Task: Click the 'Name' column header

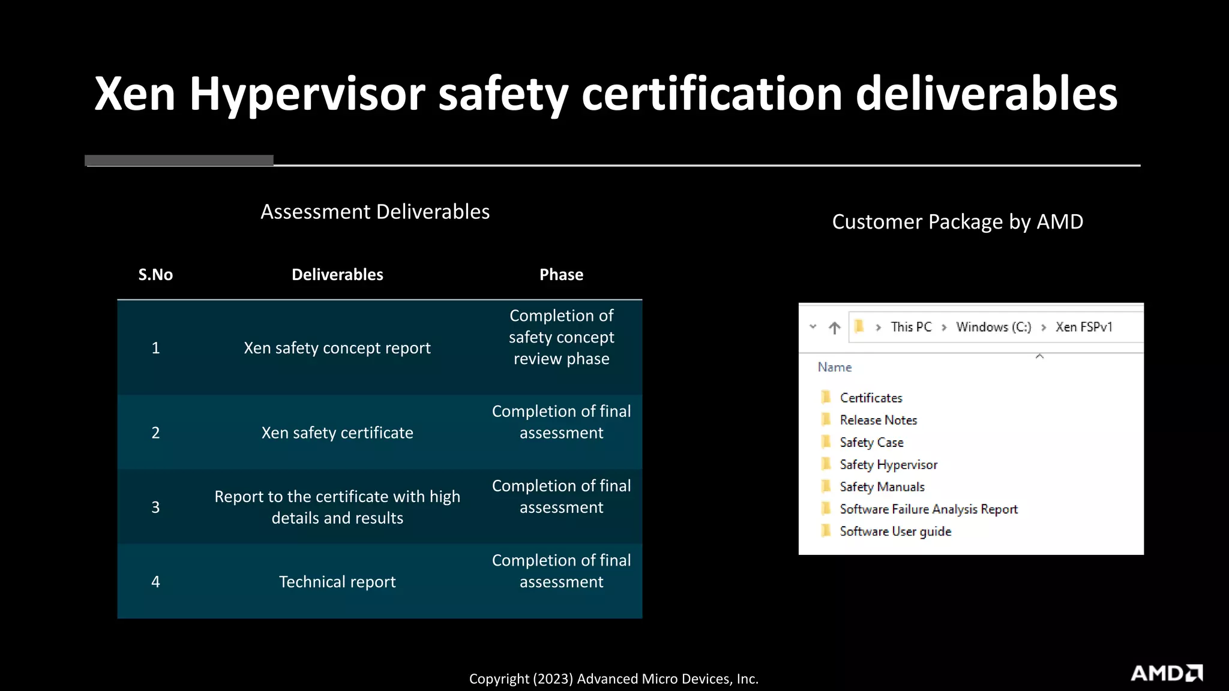Action: pos(834,367)
